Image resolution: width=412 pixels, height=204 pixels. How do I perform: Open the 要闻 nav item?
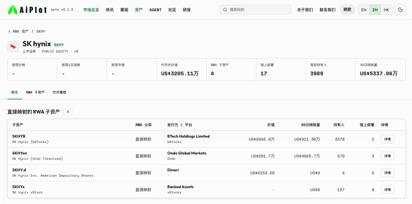124,10
